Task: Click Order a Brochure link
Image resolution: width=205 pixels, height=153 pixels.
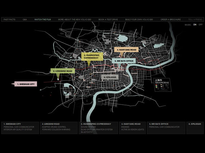Action: click(170, 19)
